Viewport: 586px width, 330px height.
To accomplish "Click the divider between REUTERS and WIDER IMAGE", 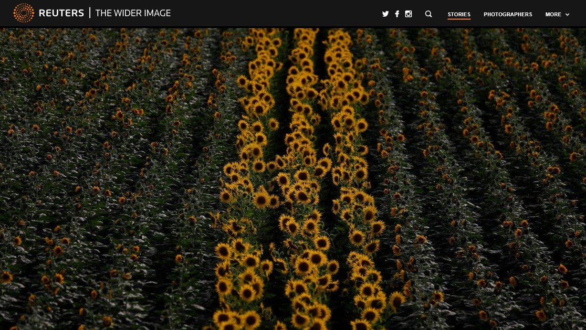I will (90, 13).
